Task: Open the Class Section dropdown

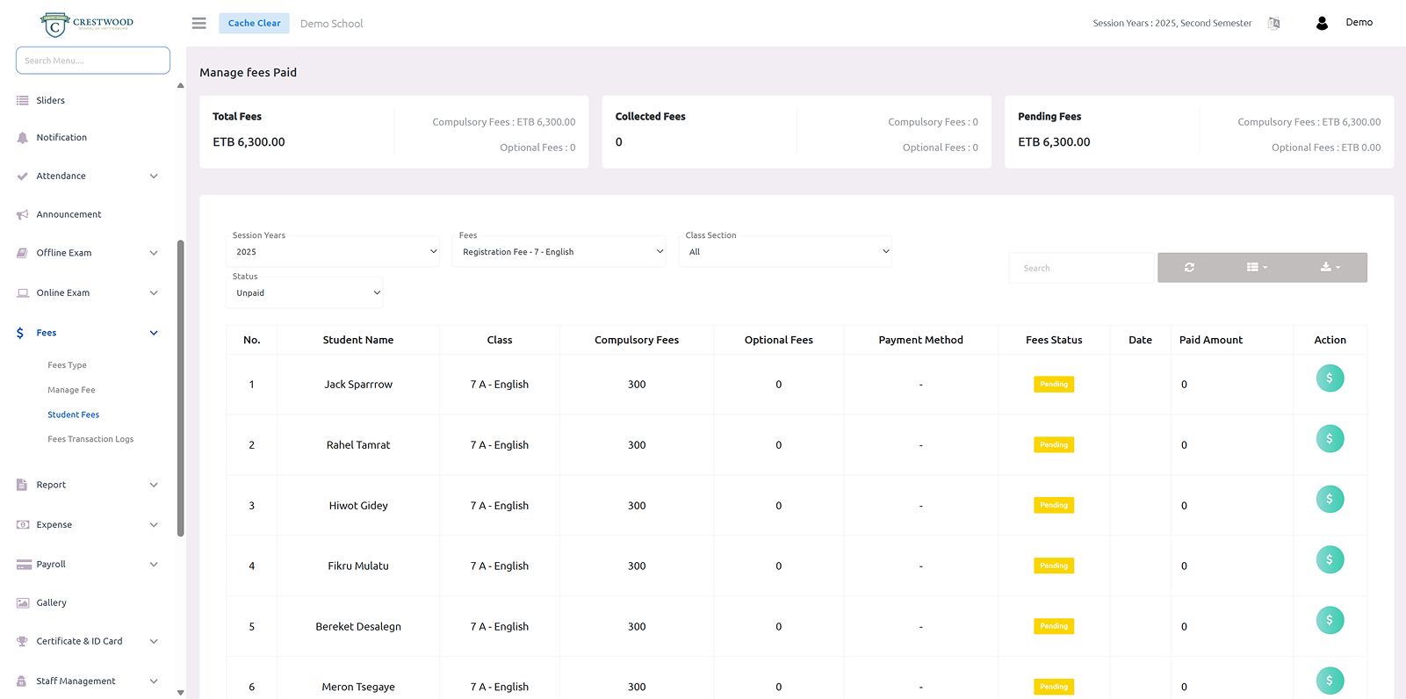Action: (x=786, y=252)
